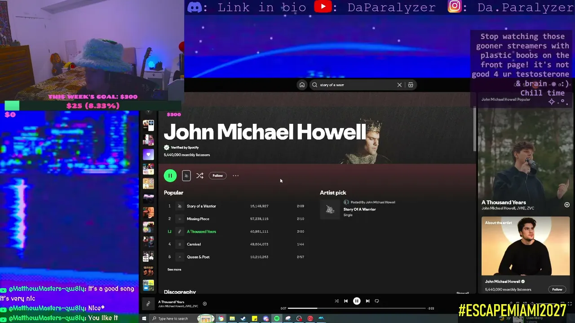Screen dimensions: 575x323
Task: Play the Carnival track
Action: (x=194, y=244)
